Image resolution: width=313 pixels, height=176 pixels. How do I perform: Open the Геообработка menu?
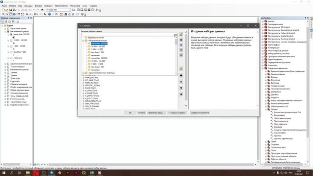coord(61,6)
